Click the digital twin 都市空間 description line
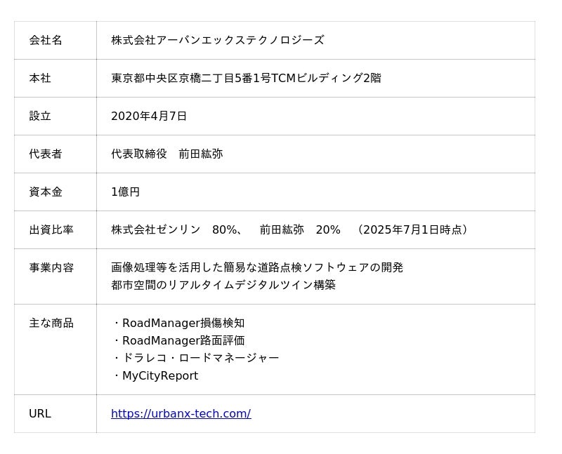Image resolution: width=562 pixels, height=454 pixels. coord(223,285)
